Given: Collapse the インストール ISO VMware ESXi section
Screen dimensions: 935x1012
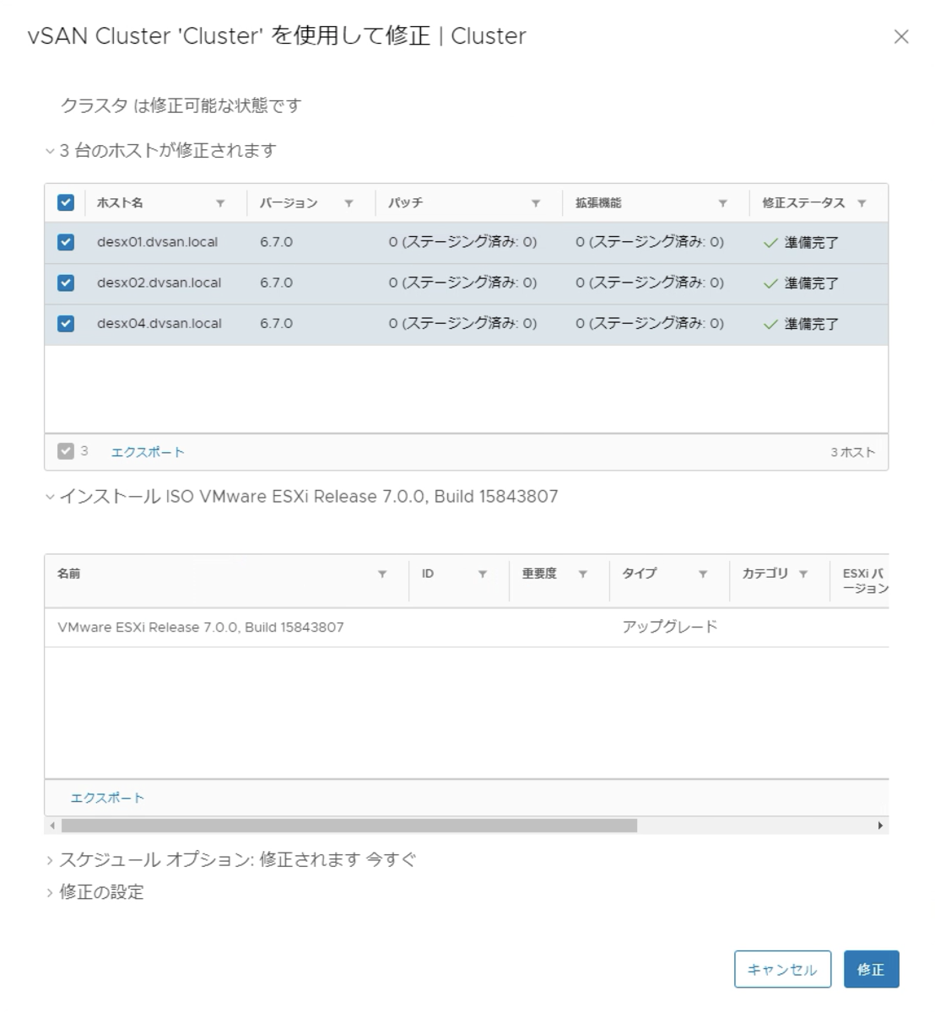Looking at the screenshot, I should pos(51,498).
